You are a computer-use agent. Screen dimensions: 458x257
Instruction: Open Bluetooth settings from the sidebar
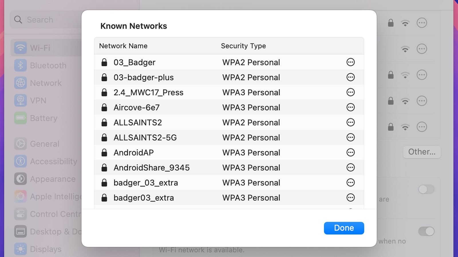point(48,65)
